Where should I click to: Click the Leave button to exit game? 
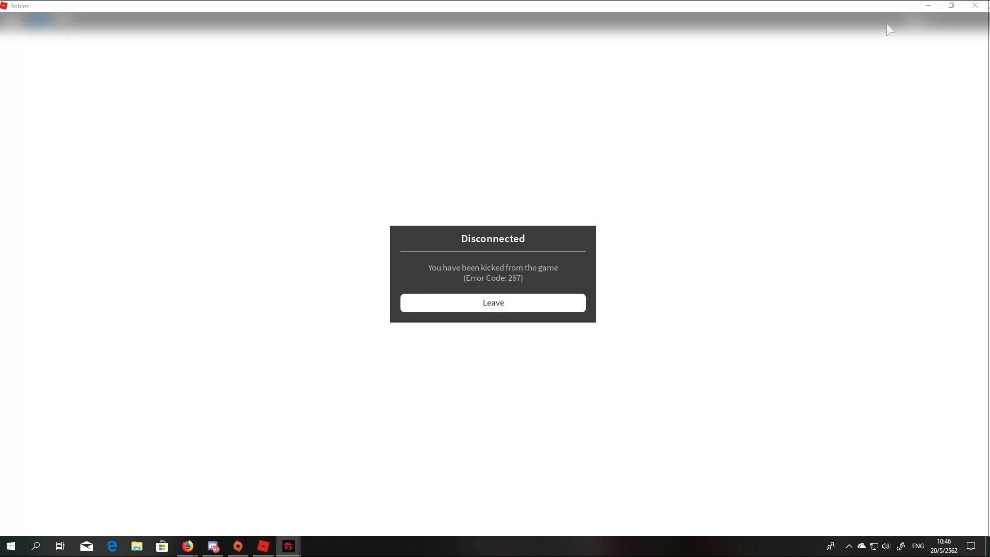493,302
